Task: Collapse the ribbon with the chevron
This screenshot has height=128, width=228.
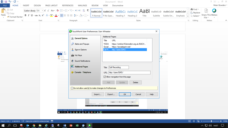Action: tap(226, 20)
